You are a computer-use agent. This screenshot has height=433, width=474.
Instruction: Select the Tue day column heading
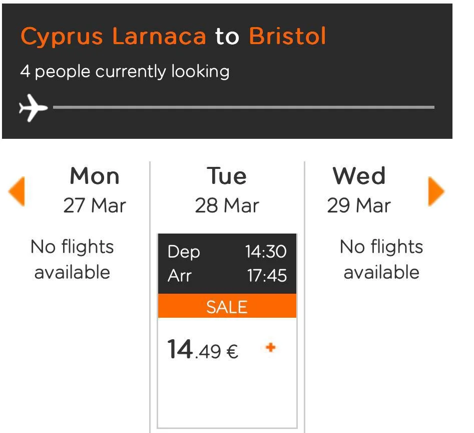(227, 176)
